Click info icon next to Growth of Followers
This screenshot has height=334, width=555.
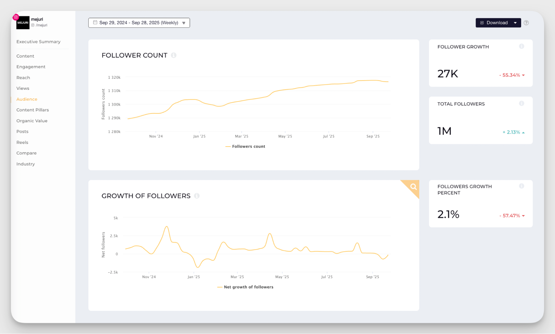click(x=197, y=196)
